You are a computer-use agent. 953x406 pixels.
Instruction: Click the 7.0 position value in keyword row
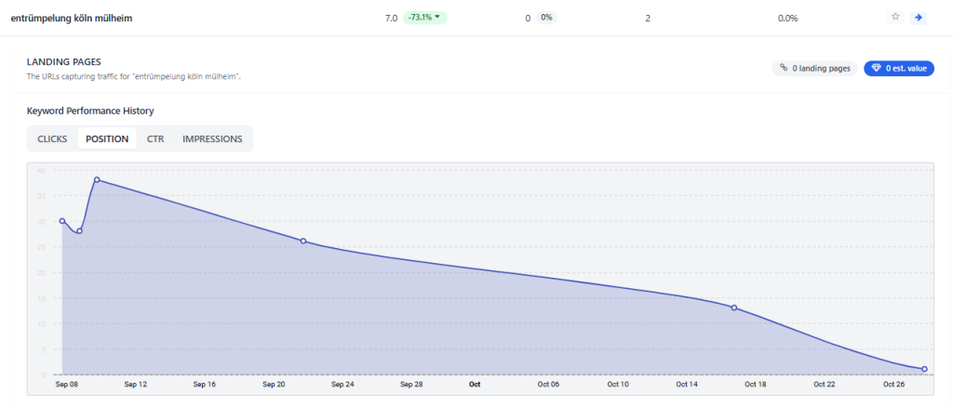tap(391, 18)
